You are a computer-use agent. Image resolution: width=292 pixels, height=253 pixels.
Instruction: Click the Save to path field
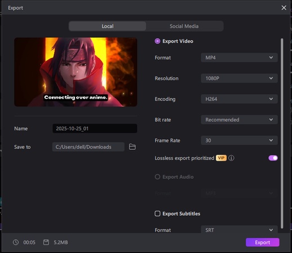89,147
